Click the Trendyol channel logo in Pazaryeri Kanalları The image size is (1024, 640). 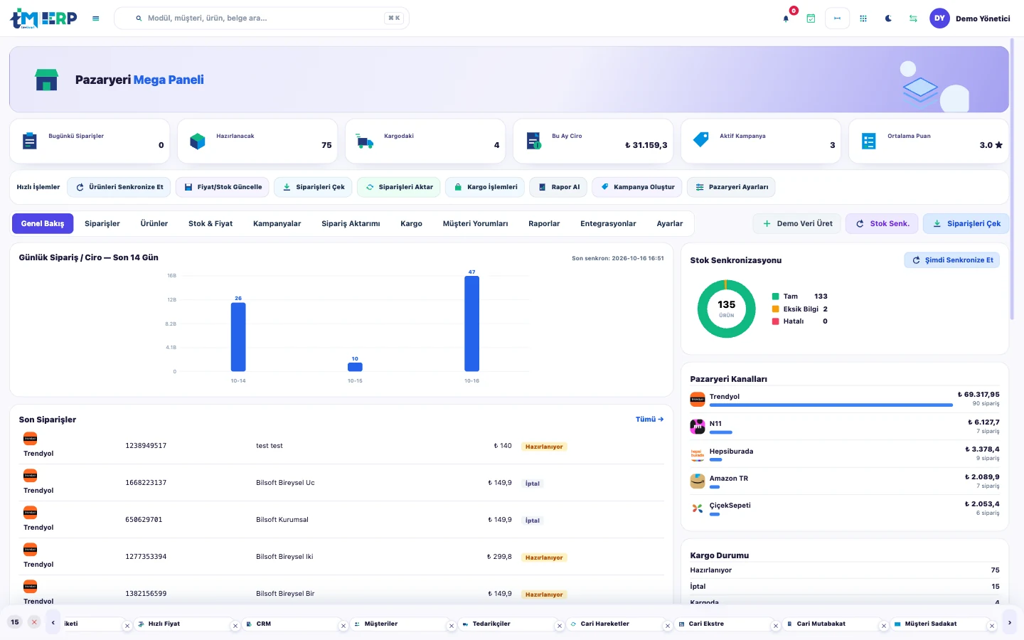[x=698, y=400]
